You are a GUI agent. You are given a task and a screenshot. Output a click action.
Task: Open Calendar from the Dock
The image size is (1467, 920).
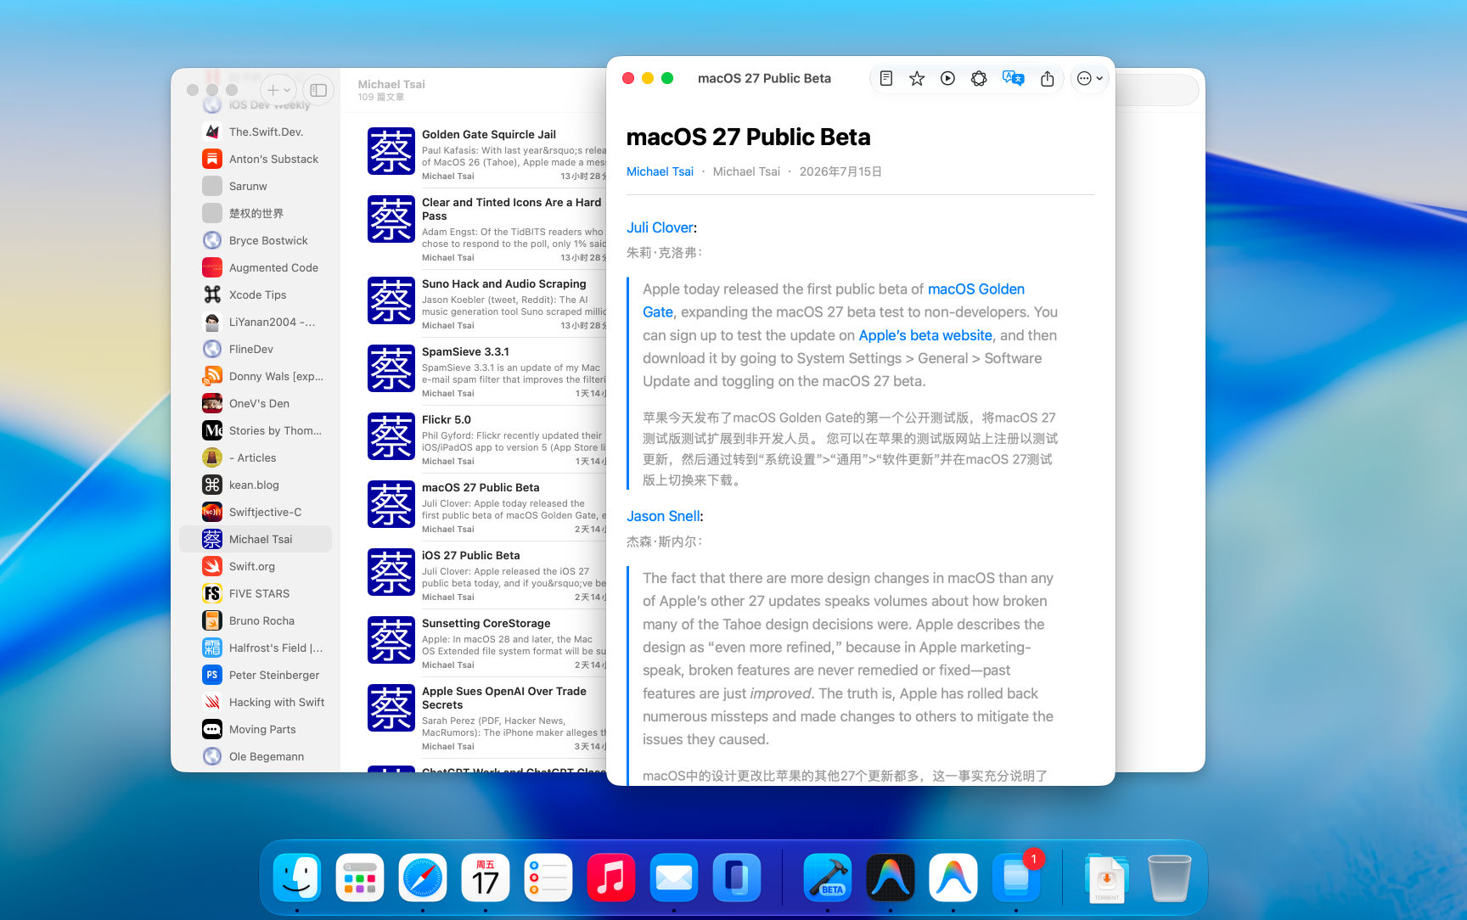click(x=486, y=878)
